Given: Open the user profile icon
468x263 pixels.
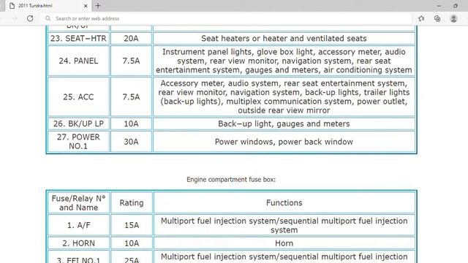Looking at the screenshot, I should [x=453, y=18].
